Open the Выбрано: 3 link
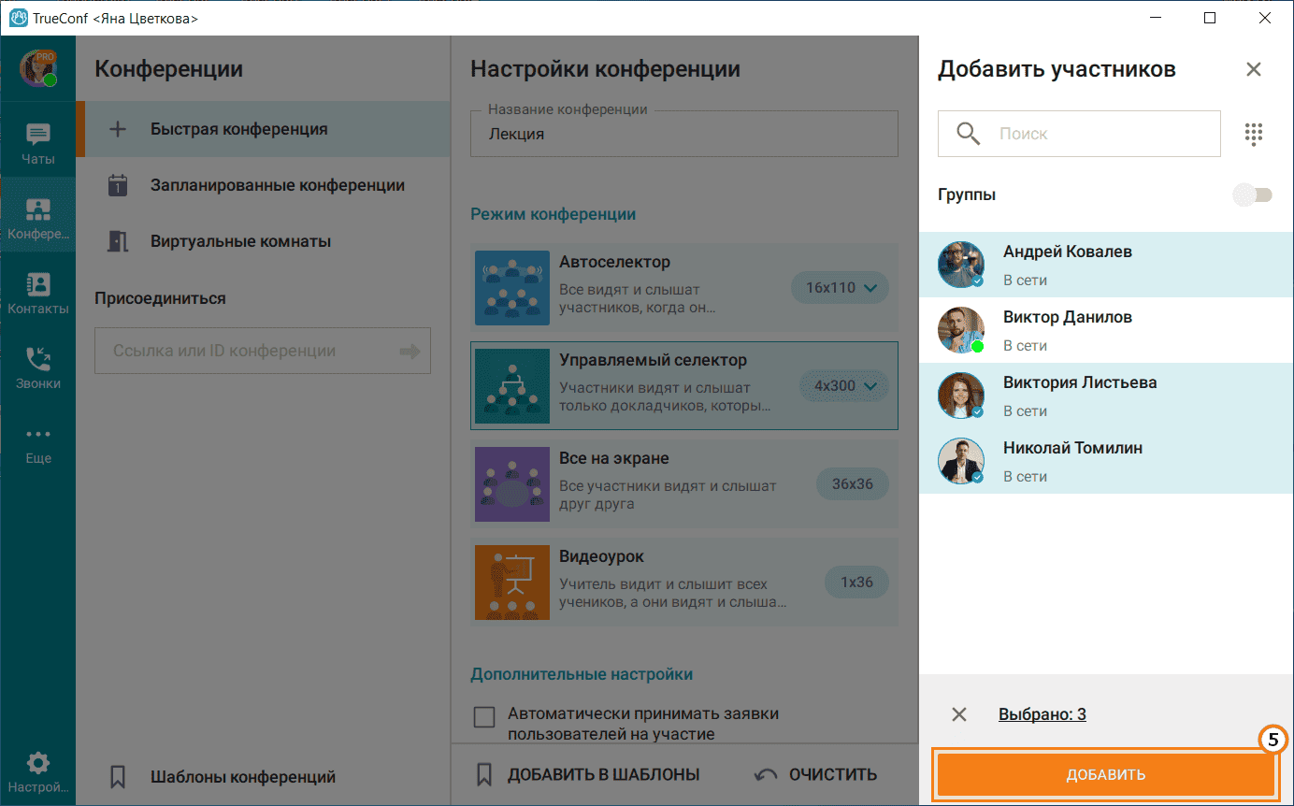This screenshot has width=1294, height=806. click(1042, 714)
